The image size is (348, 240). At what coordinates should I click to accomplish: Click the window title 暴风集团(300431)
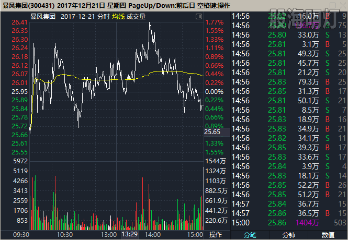[28, 6]
